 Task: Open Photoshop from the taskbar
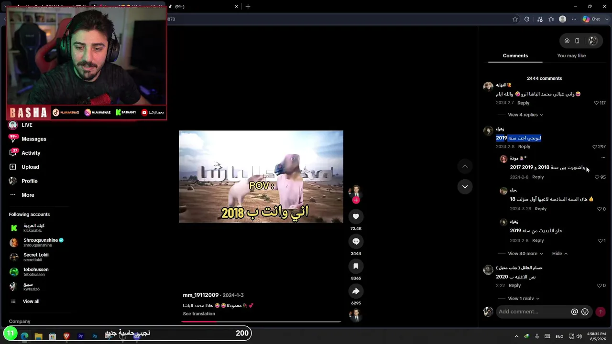tap(94, 336)
